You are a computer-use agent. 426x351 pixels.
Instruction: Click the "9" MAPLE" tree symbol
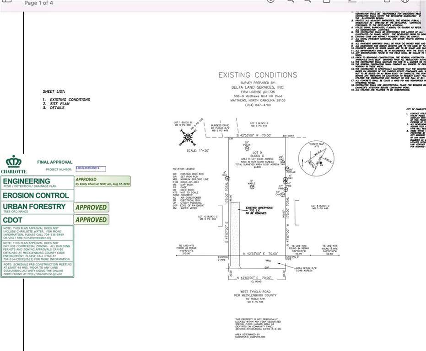[x=252, y=186]
